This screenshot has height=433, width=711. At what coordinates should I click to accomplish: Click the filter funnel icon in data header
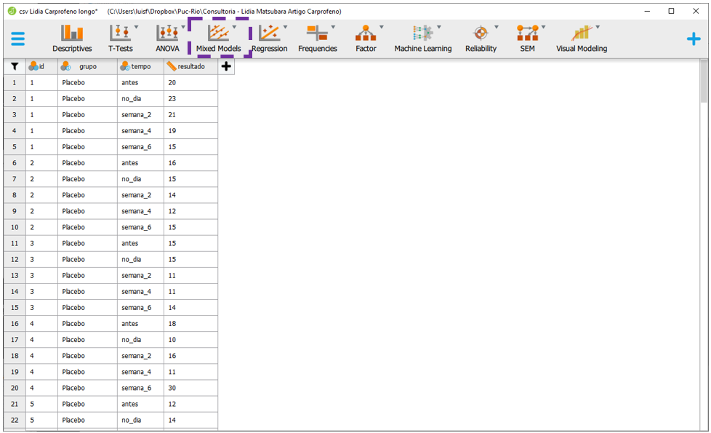[x=15, y=66]
